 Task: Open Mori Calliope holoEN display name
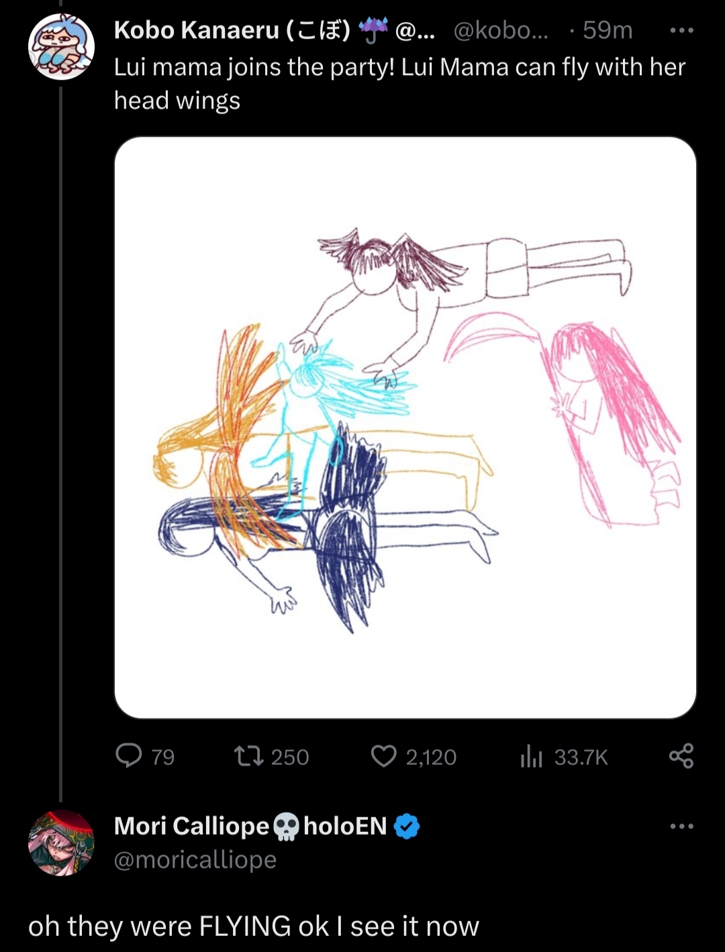pyautogui.click(x=250, y=826)
